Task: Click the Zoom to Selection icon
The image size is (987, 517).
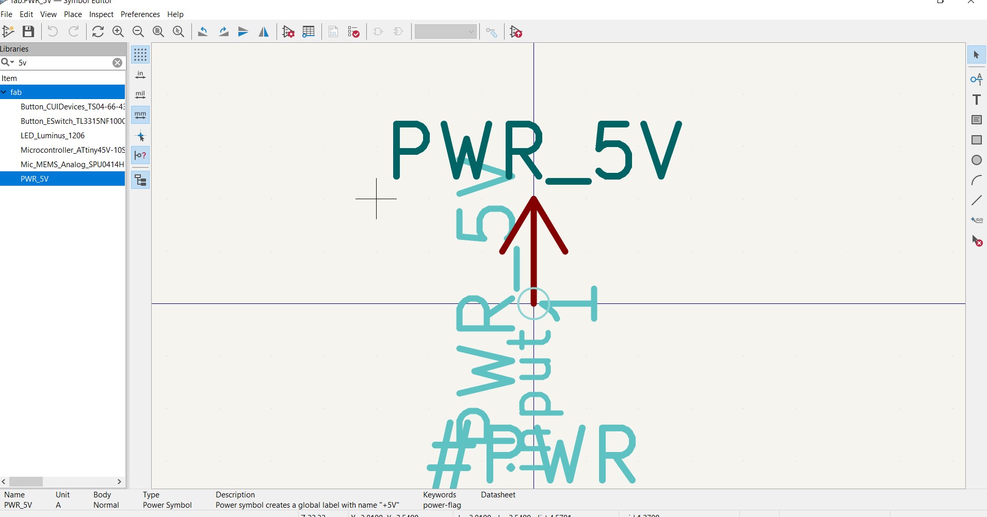Action: click(x=179, y=31)
